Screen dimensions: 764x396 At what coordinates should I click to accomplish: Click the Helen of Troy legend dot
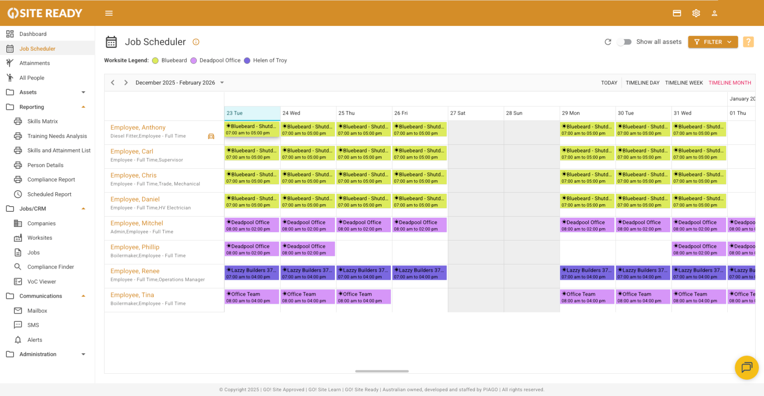pos(247,61)
